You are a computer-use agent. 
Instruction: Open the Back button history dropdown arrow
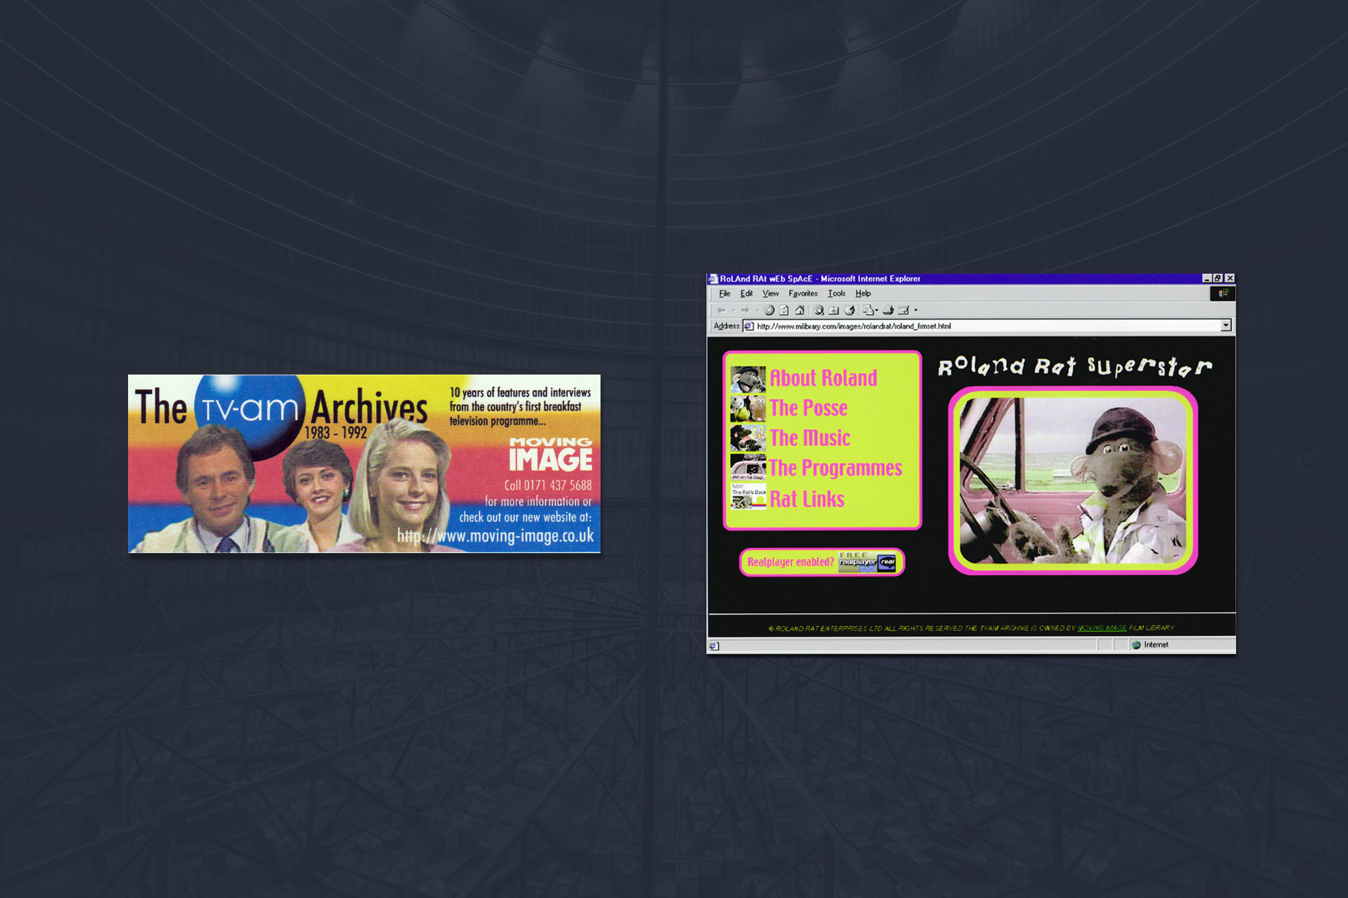[x=733, y=311]
